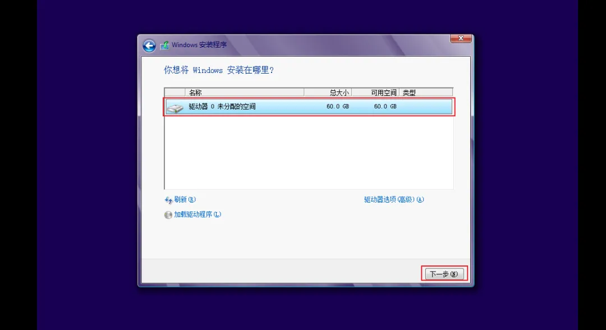This screenshot has width=606, height=330.
Task: Click the Windows setup icon in title bar
Action: [x=164, y=45]
